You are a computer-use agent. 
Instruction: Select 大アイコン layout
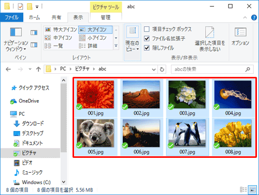(95, 30)
